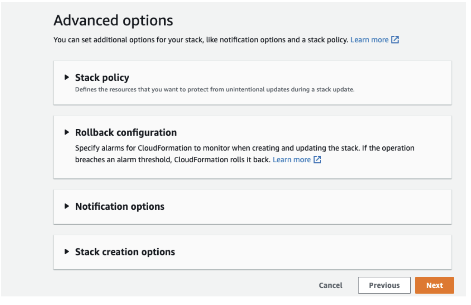
Task: Expand the Rollback configuration disclosure triangle
Action: pyautogui.click(x=67, y=132)
